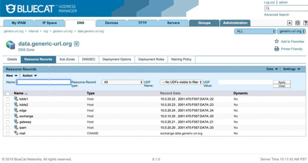
Task: Expand the data.generic-url.org zone menu chevron
Action: pyautogui.click(x=77, y=44)
